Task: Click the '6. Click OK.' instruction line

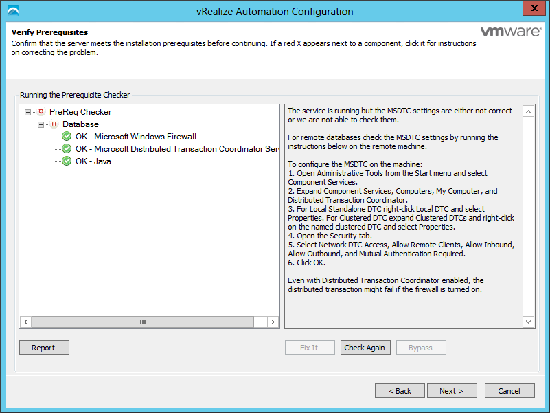Action: point(306,263)
